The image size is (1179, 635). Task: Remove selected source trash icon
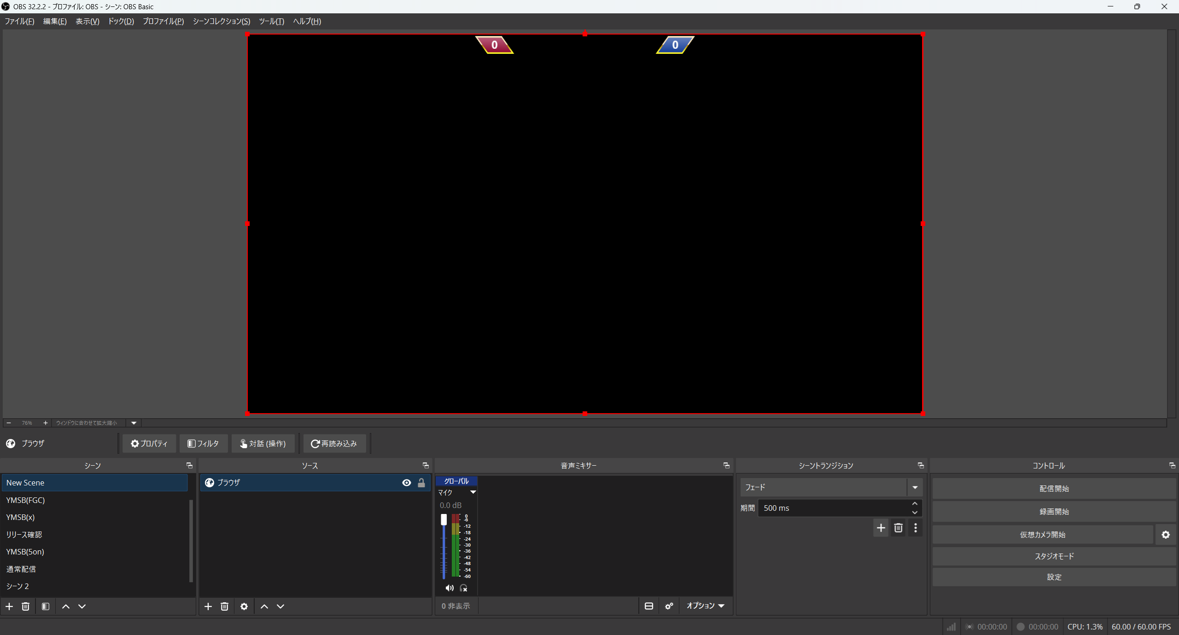(225, 606)
